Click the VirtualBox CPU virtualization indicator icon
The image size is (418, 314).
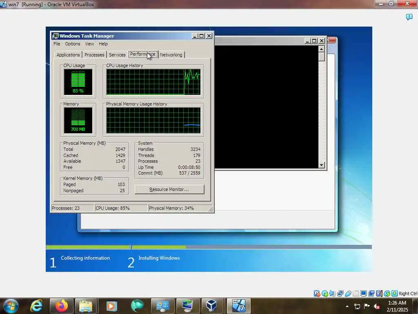[379, 294]
